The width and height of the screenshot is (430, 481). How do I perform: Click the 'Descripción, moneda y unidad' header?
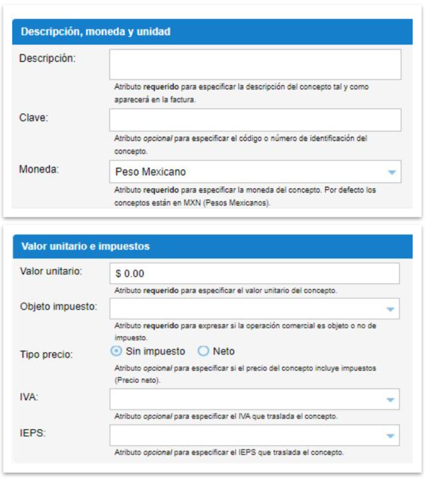click(x=96, y=32)
